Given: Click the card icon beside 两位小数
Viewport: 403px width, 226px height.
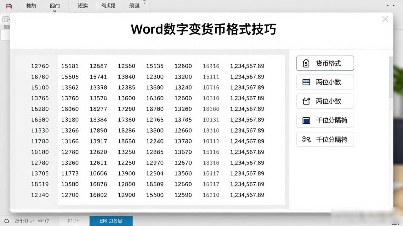Looking at the screenshot, I should (306, 82).
